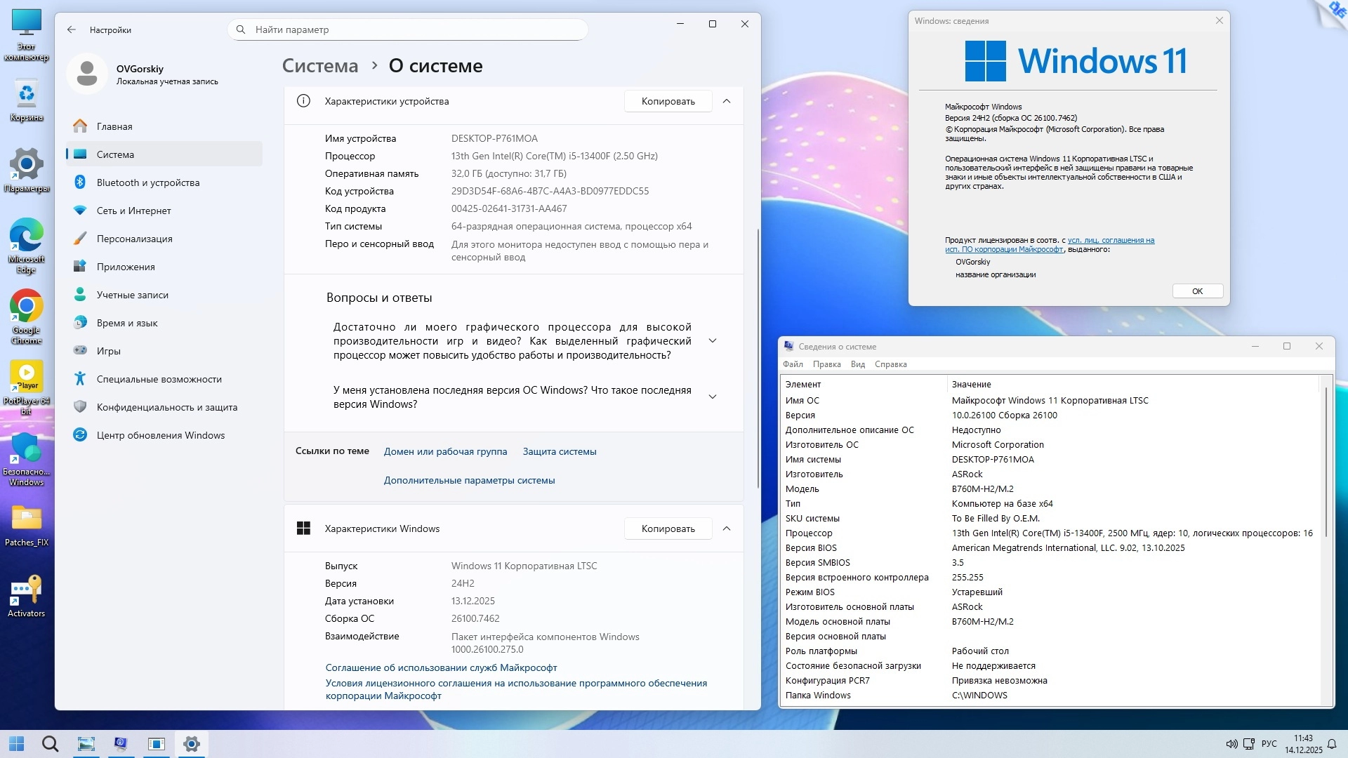Image resolution: width=1348 pixels, height=758 pixels.
Task: Open Центр обновления Windows section
Action: point(160,435)
